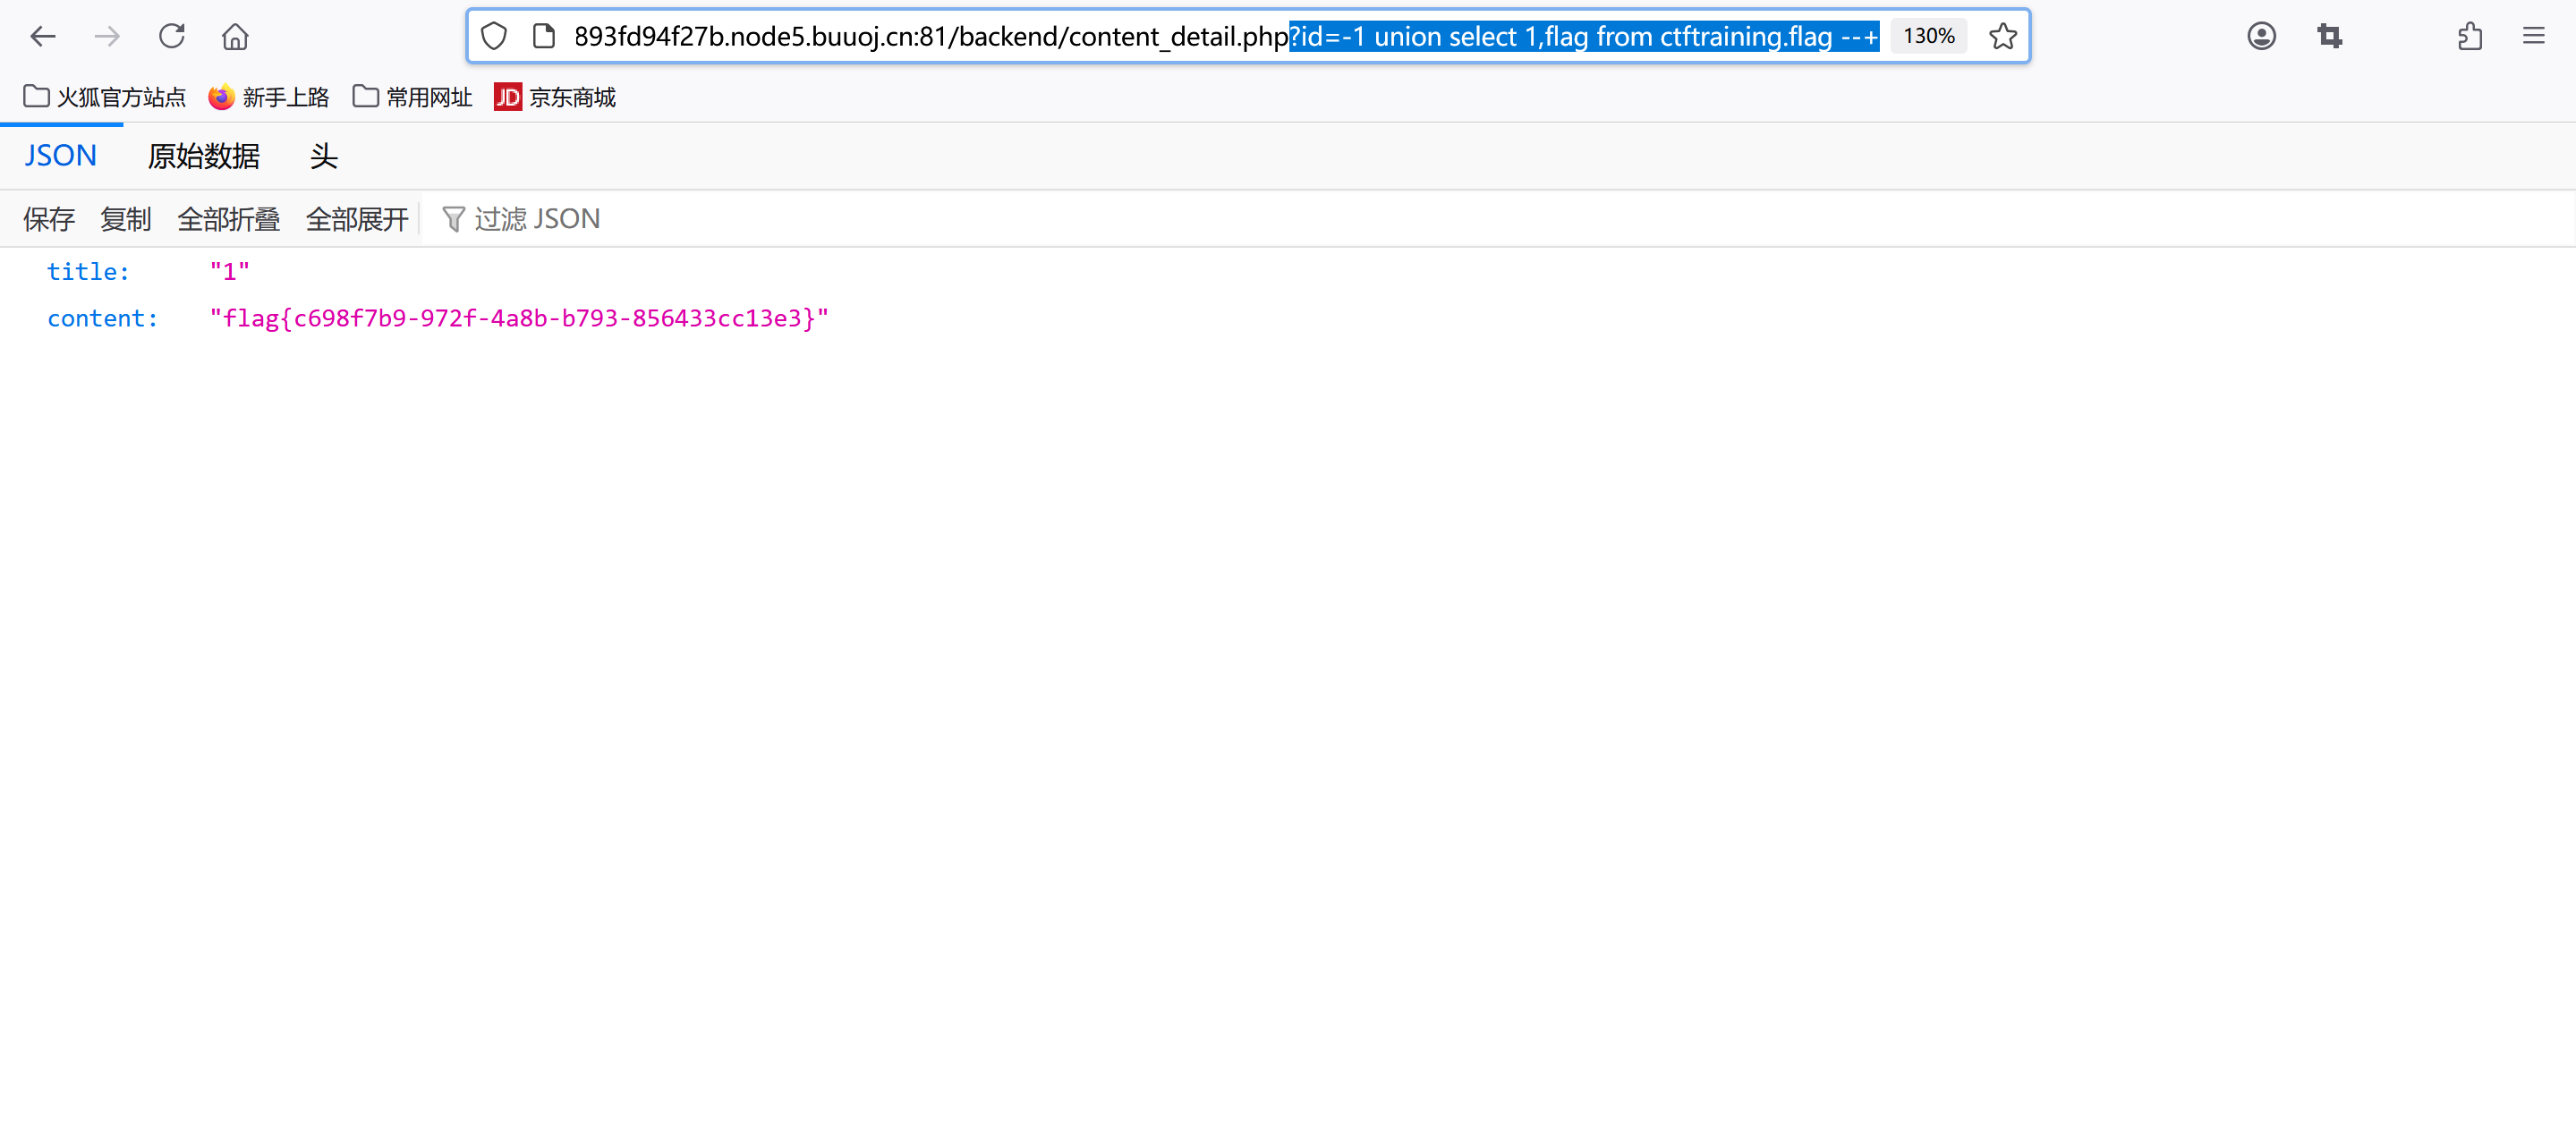
Task: Open the tracking protection shield icon
Action: pyautogui.click(x=494, y=37)
